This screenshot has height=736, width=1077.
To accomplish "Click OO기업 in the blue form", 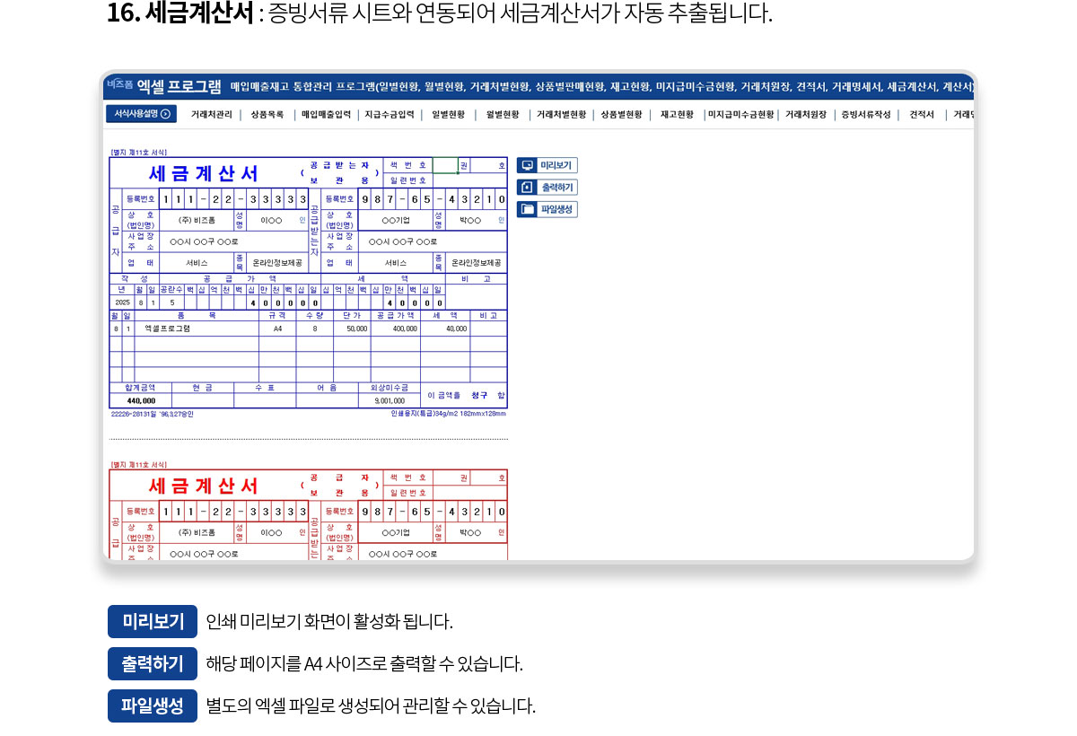I will [395, 220].
